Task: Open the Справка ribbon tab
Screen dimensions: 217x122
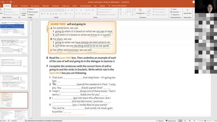Action: [x=102, y=6]
